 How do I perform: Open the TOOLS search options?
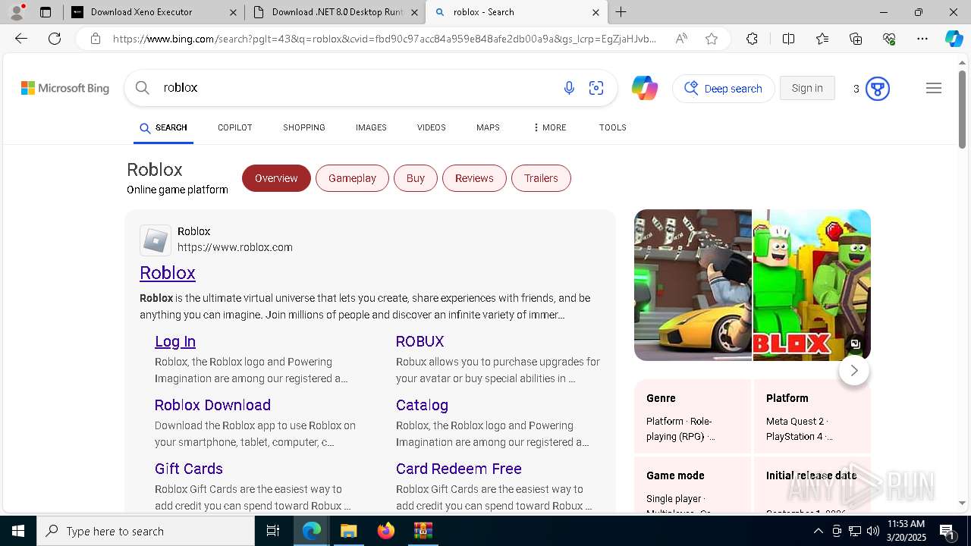pyautogui.click(x=613, y=127)
